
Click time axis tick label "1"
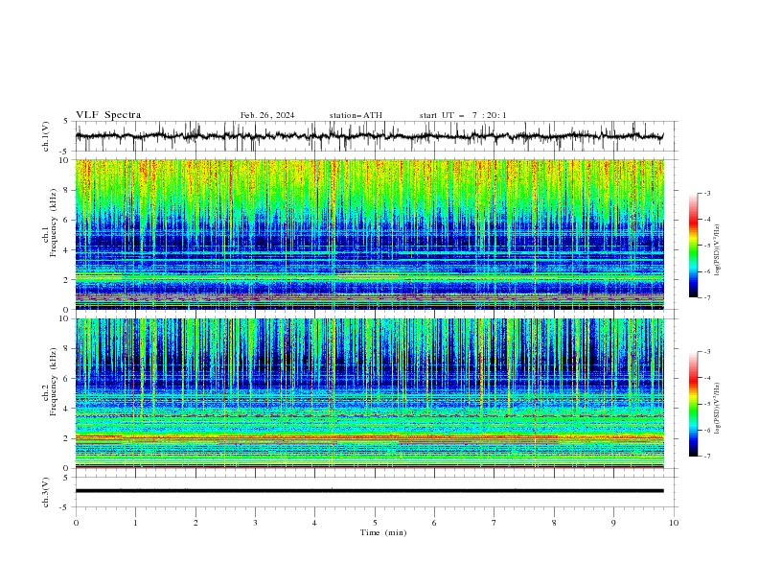(x=135, y=523)
